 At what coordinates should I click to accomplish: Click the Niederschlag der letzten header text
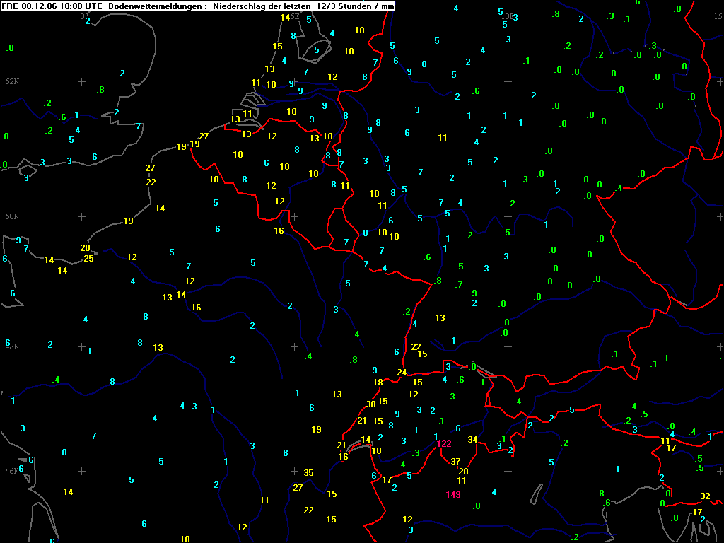[x=262, y=6]
